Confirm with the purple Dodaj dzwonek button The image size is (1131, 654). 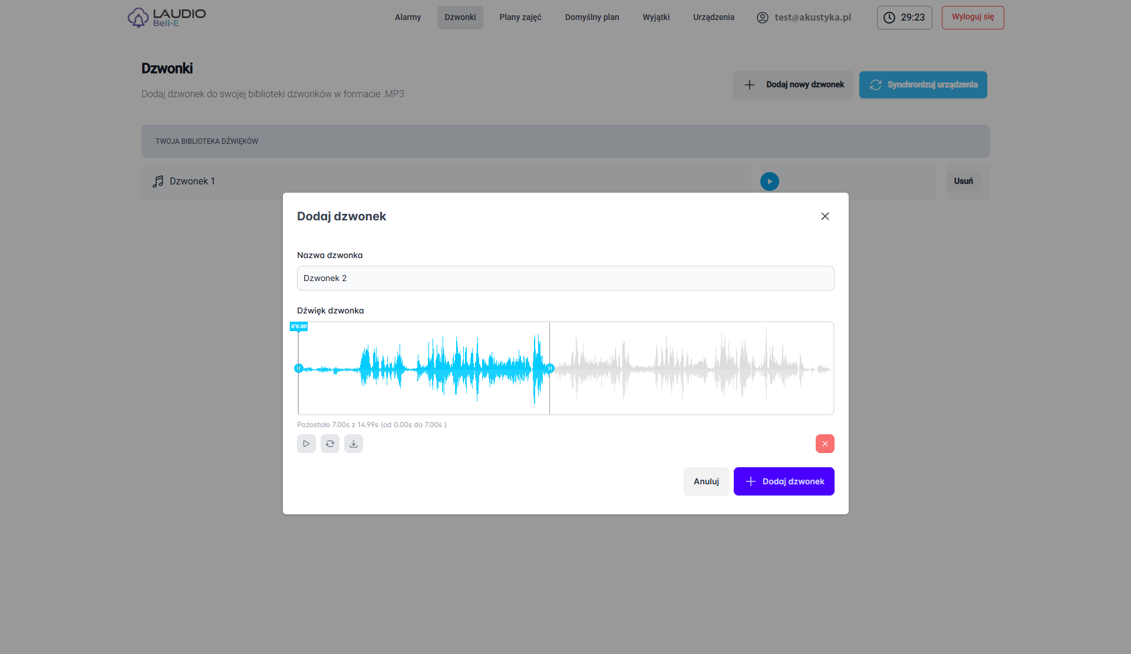point(783,481)
